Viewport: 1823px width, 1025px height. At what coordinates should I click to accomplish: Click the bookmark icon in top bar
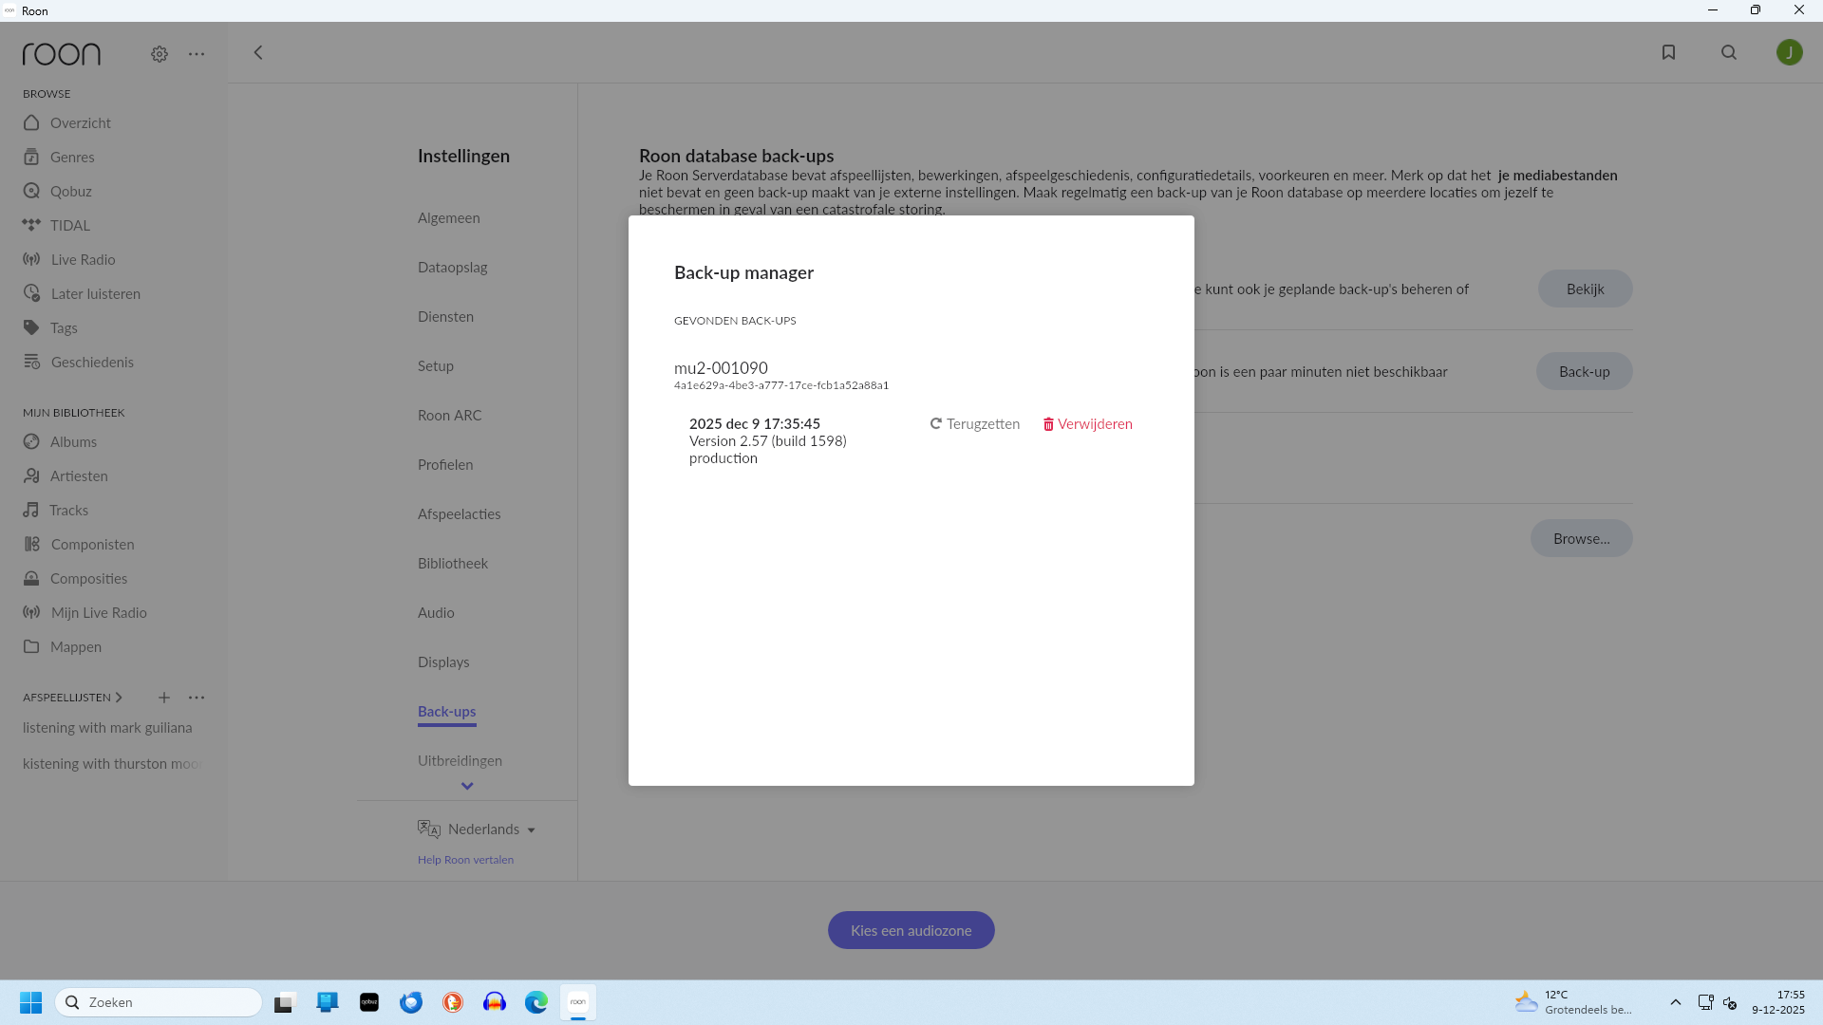click(1668, 52)
